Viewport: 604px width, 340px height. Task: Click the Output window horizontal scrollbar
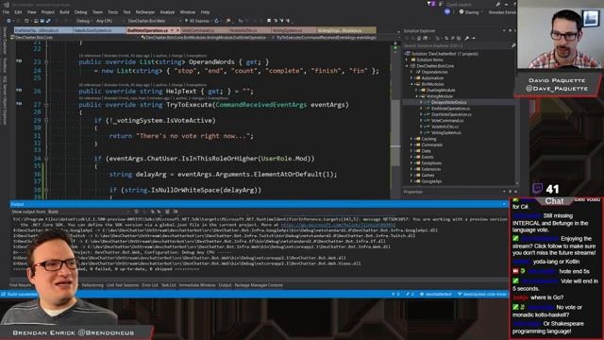click(x=258, y=280)
